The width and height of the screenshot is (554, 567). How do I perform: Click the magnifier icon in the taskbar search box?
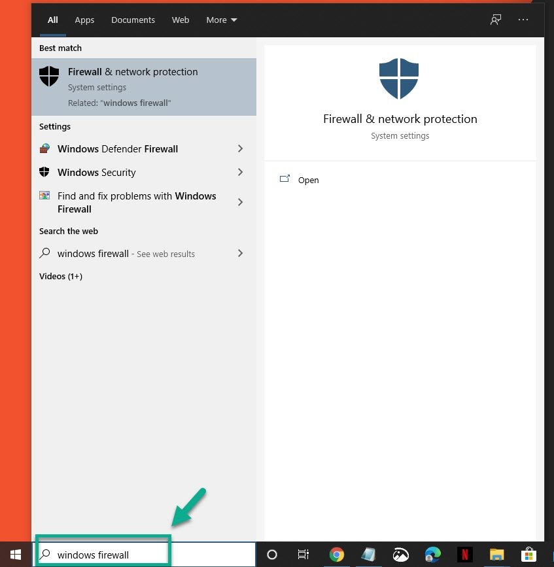[45, 554]
